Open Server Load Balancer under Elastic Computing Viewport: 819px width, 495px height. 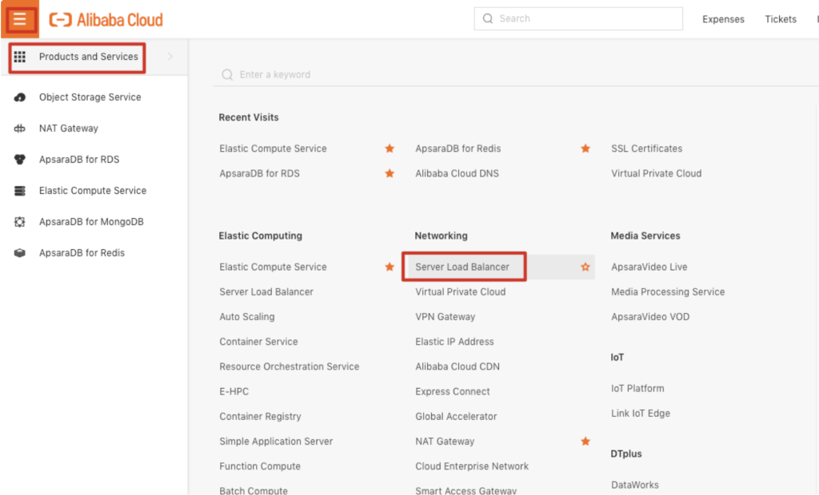click(x=266, y=292)
